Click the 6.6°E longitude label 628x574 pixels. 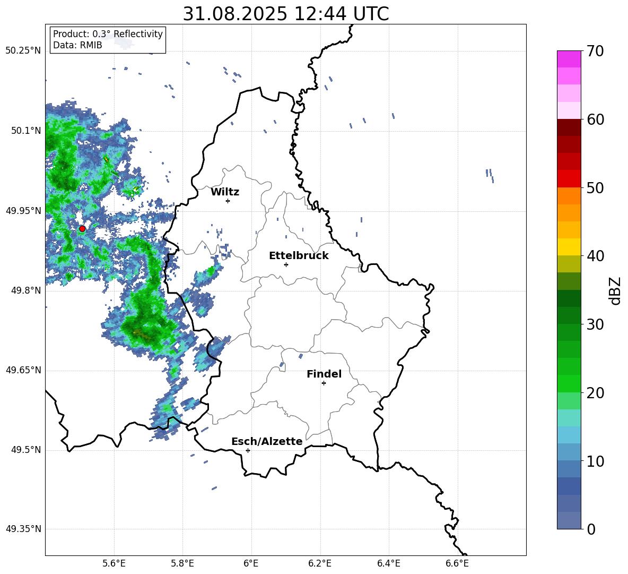point(457,563)
